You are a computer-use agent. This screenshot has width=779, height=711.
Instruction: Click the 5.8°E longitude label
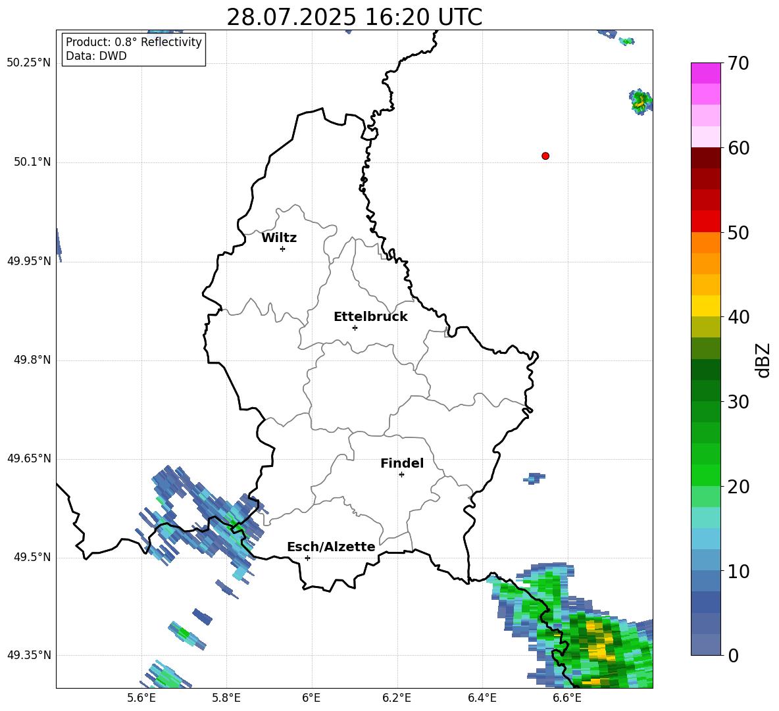click(x=226, y=698)
